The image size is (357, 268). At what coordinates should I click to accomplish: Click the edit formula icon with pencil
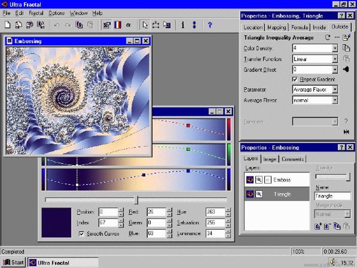point(346,37)
